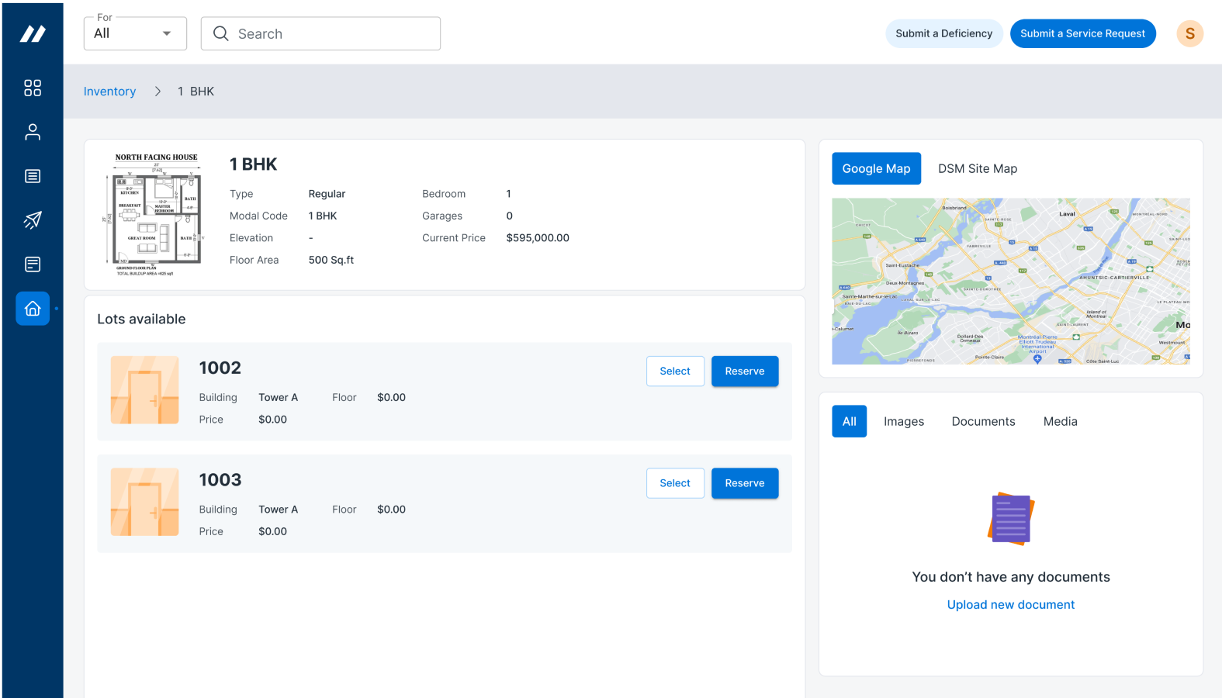Screen dimensions: 1222x698
Task: Switch to DSM Site Map tab
Action: pyautogui.click(x=978, y=168)
